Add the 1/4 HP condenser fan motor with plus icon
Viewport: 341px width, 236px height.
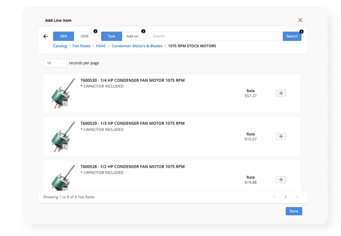tap(281, 93)
